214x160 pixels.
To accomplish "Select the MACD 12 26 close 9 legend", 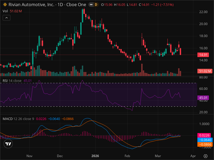I will click(x=18, y=119).
